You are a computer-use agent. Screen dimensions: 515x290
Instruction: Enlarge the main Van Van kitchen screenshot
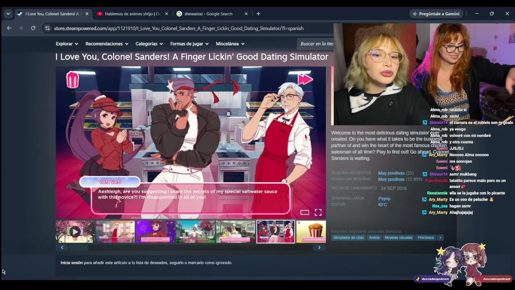pyautogui.click(x=191, y=143)
